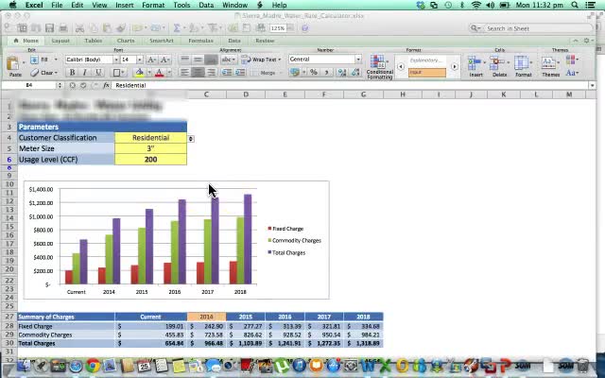Click the Save icon in the toolbar
This screenshot has width=605, height=378.
(x=49, y=28)
